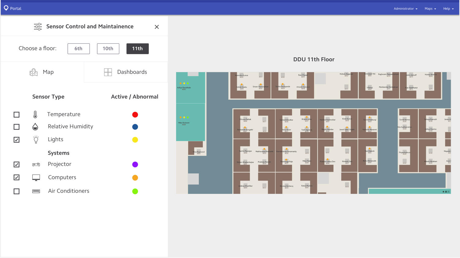Click the orange Computers color dot
This screenshot has height=258, width=460.
(x=135, y=178)
